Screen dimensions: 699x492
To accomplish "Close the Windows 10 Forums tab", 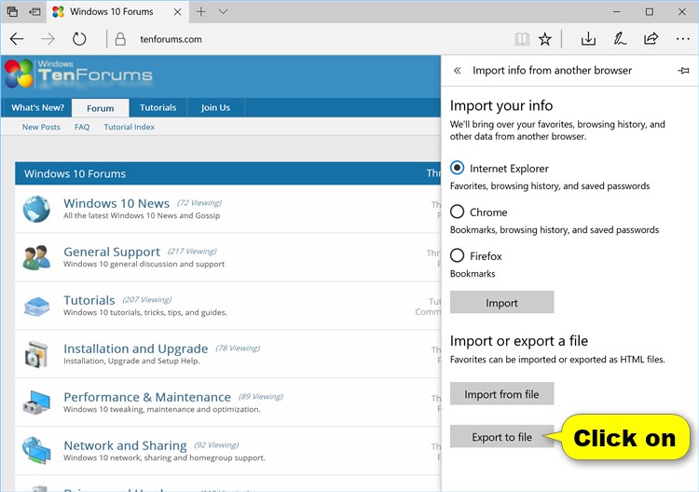I will [177, 12].
